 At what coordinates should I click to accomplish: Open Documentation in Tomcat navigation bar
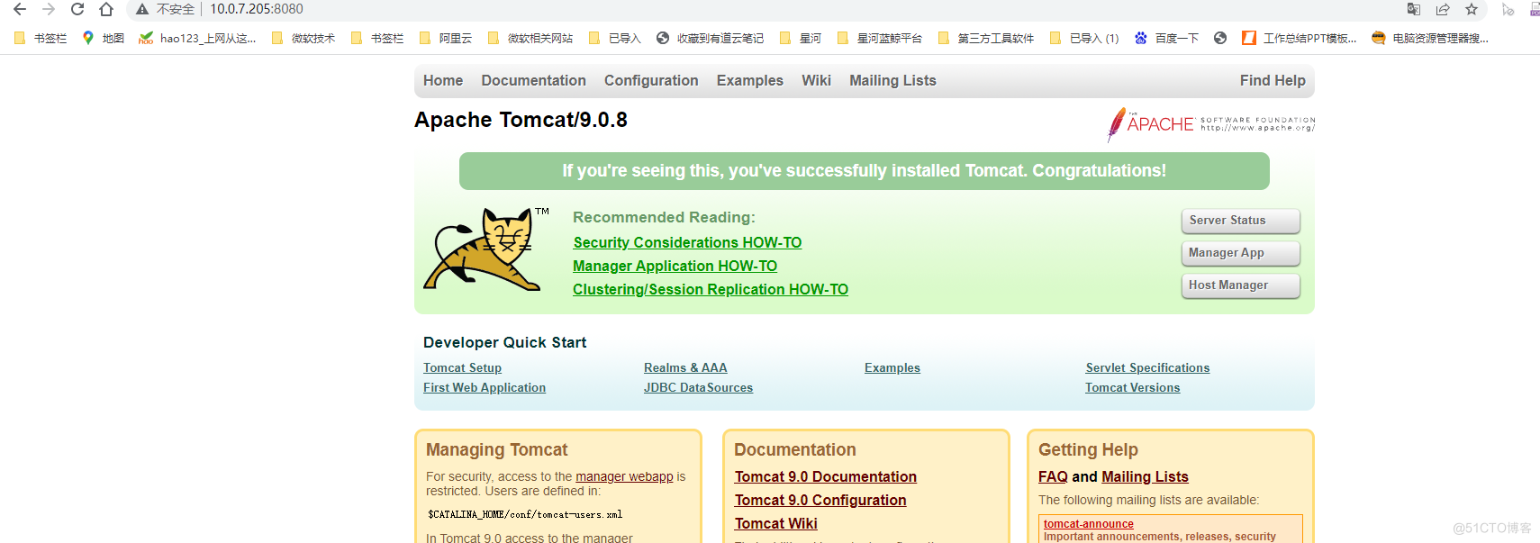[x=533, y=80]
